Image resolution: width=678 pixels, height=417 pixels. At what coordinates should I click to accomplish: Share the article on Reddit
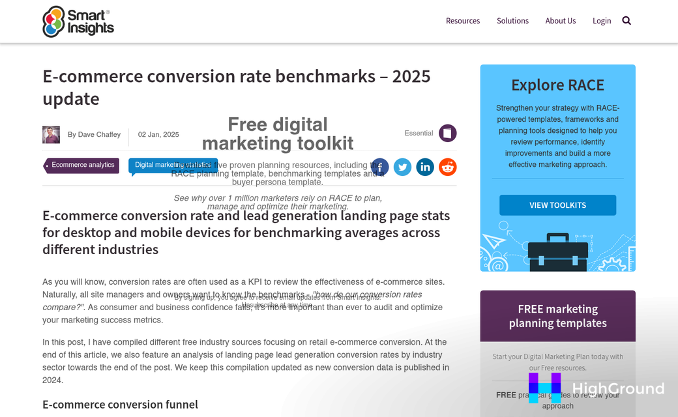[x=448, y=167]
